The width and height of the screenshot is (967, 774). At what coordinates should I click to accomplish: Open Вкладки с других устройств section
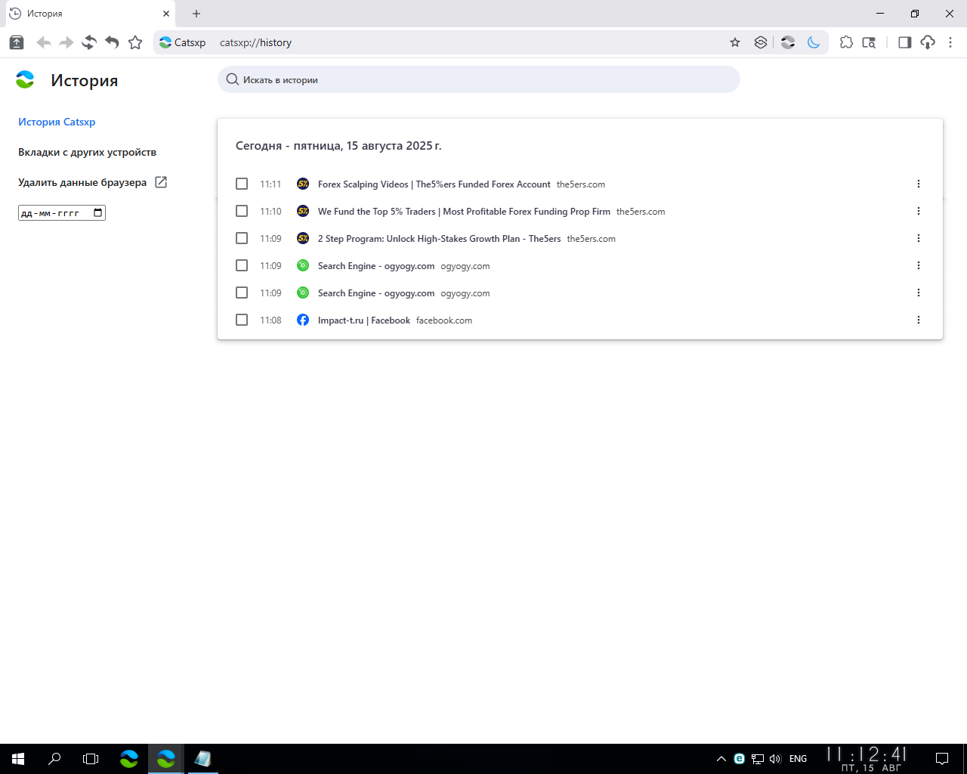tap(87, 152)
